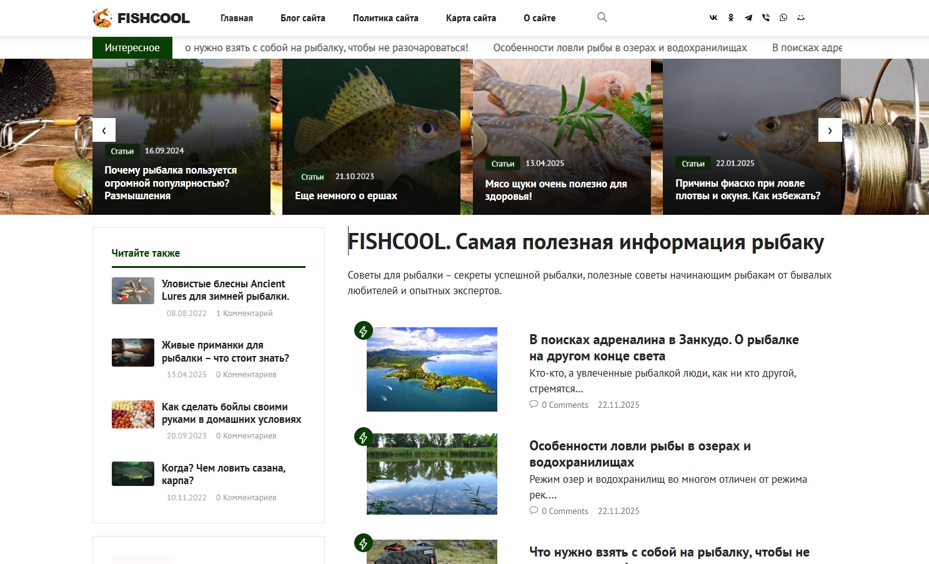
Task: Open 0 Комментариев under сазана, карпа article
Action: point(246,498)
